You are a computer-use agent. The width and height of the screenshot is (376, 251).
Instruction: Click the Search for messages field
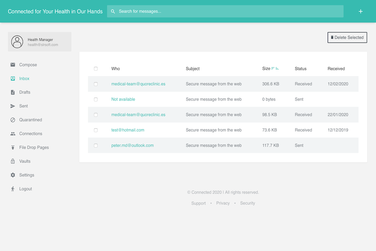pyautogui.click(x=225, y=11)
